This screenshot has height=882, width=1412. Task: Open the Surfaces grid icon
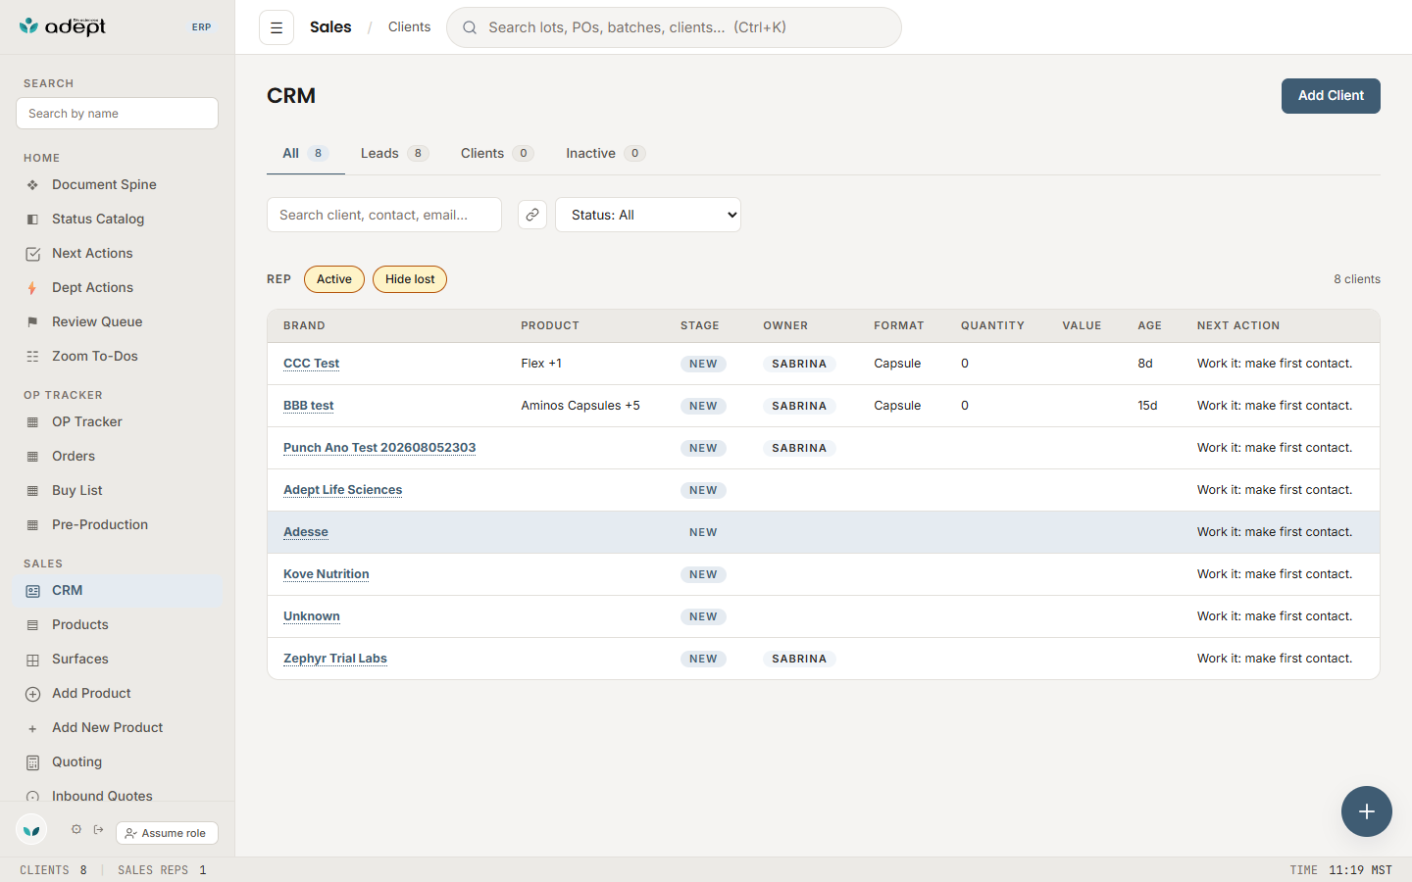[x=32, y=660]
